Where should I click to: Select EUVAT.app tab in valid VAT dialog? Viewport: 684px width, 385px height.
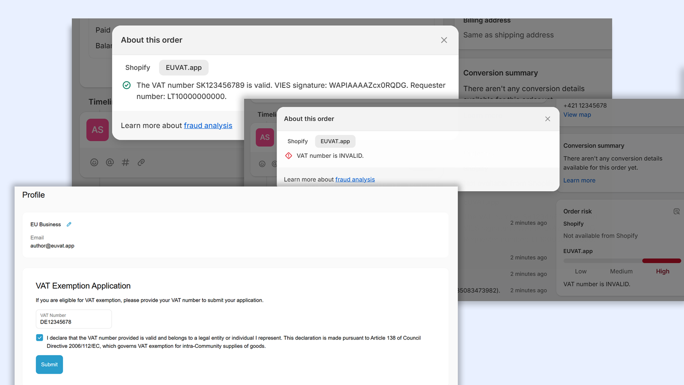tap(184, 68)
